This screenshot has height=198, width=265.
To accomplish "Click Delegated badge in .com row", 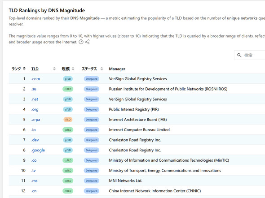I will (x=92, y=79).
